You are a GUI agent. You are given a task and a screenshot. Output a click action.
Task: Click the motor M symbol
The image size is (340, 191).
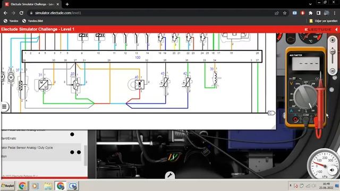[x=11, y=77]
